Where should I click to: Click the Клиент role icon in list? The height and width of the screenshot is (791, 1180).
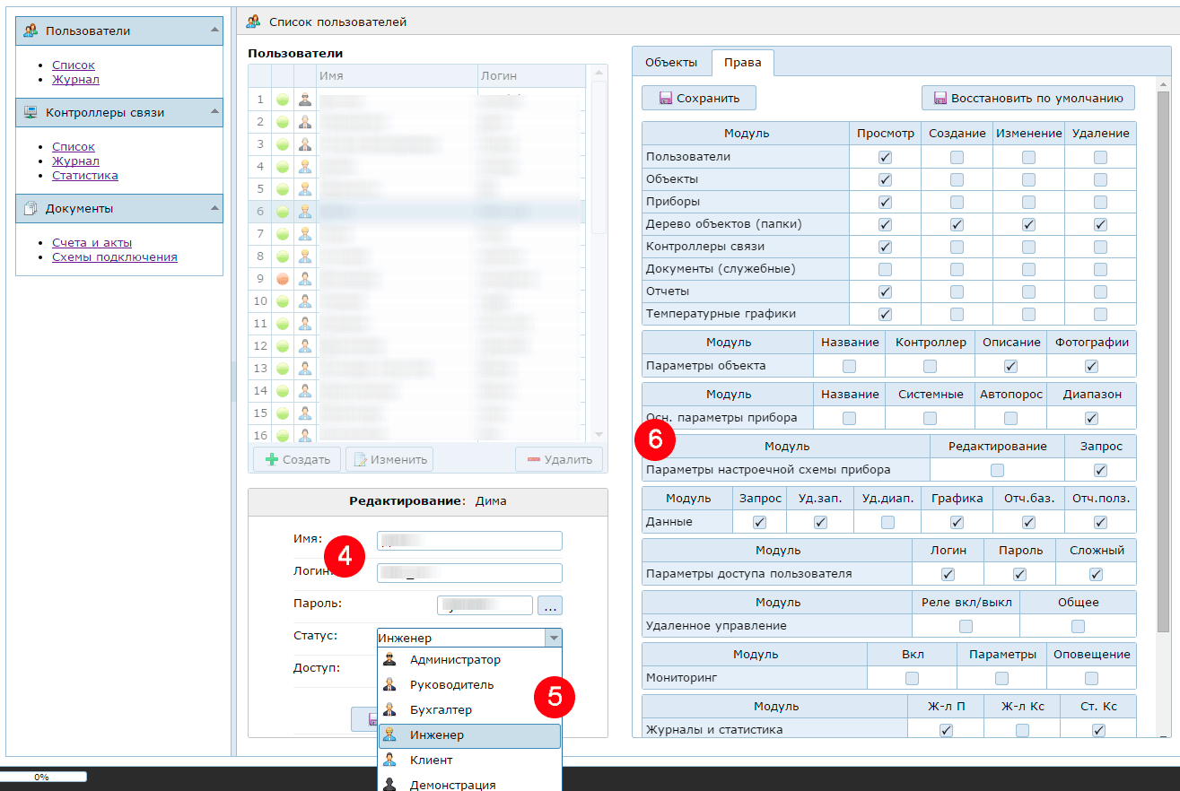(389, 761)
